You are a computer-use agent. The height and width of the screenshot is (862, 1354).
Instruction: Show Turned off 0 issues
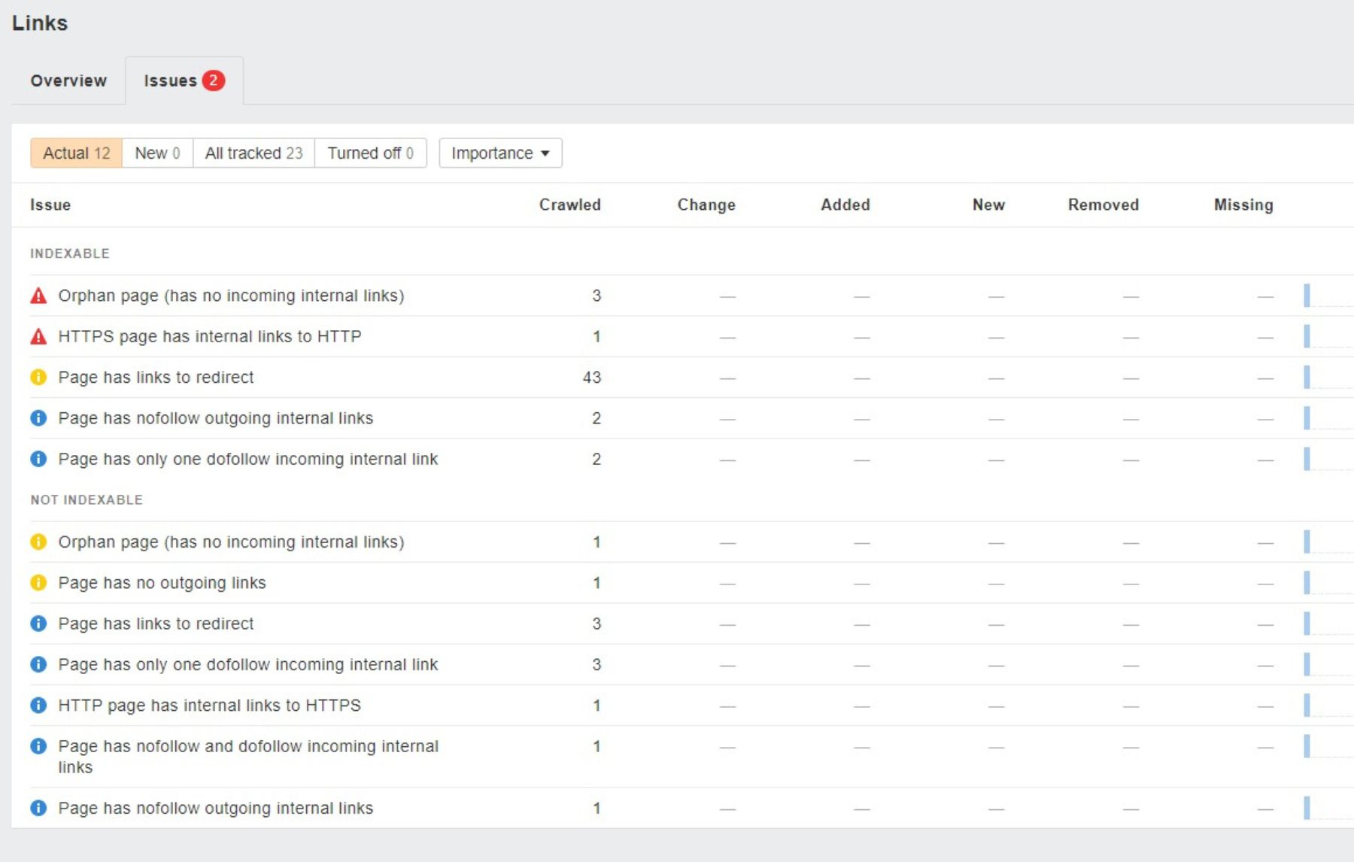pos(370,153)
